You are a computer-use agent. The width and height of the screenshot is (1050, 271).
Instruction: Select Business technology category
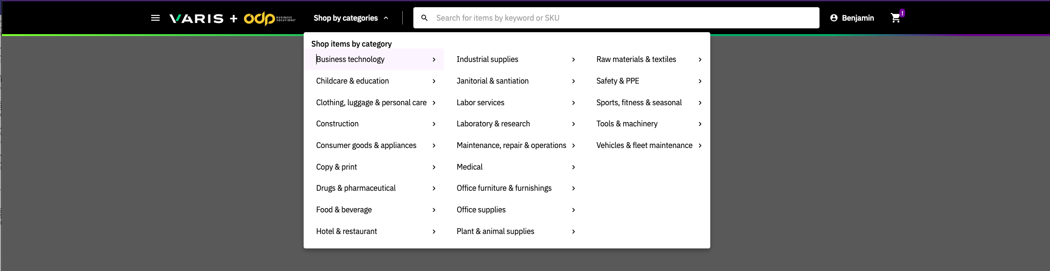coord(374,59)
